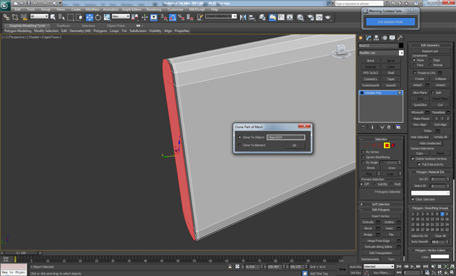
Task: Click the Bind to Space Warp icon
Action: [x=24, y=17]
